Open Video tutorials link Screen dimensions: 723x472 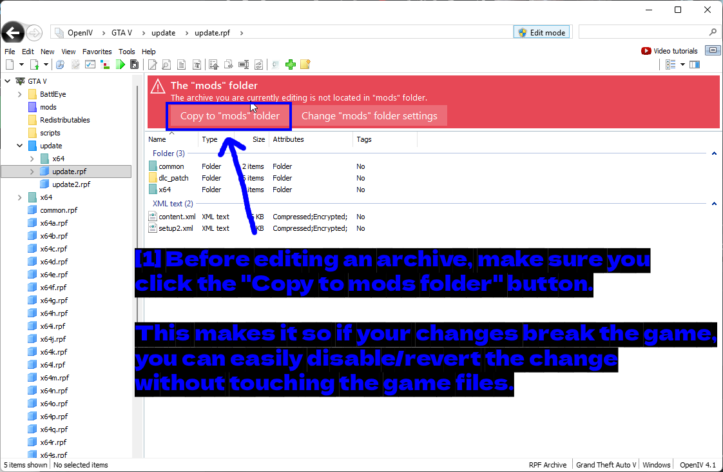pyautogui.click(x=675, y=51)
